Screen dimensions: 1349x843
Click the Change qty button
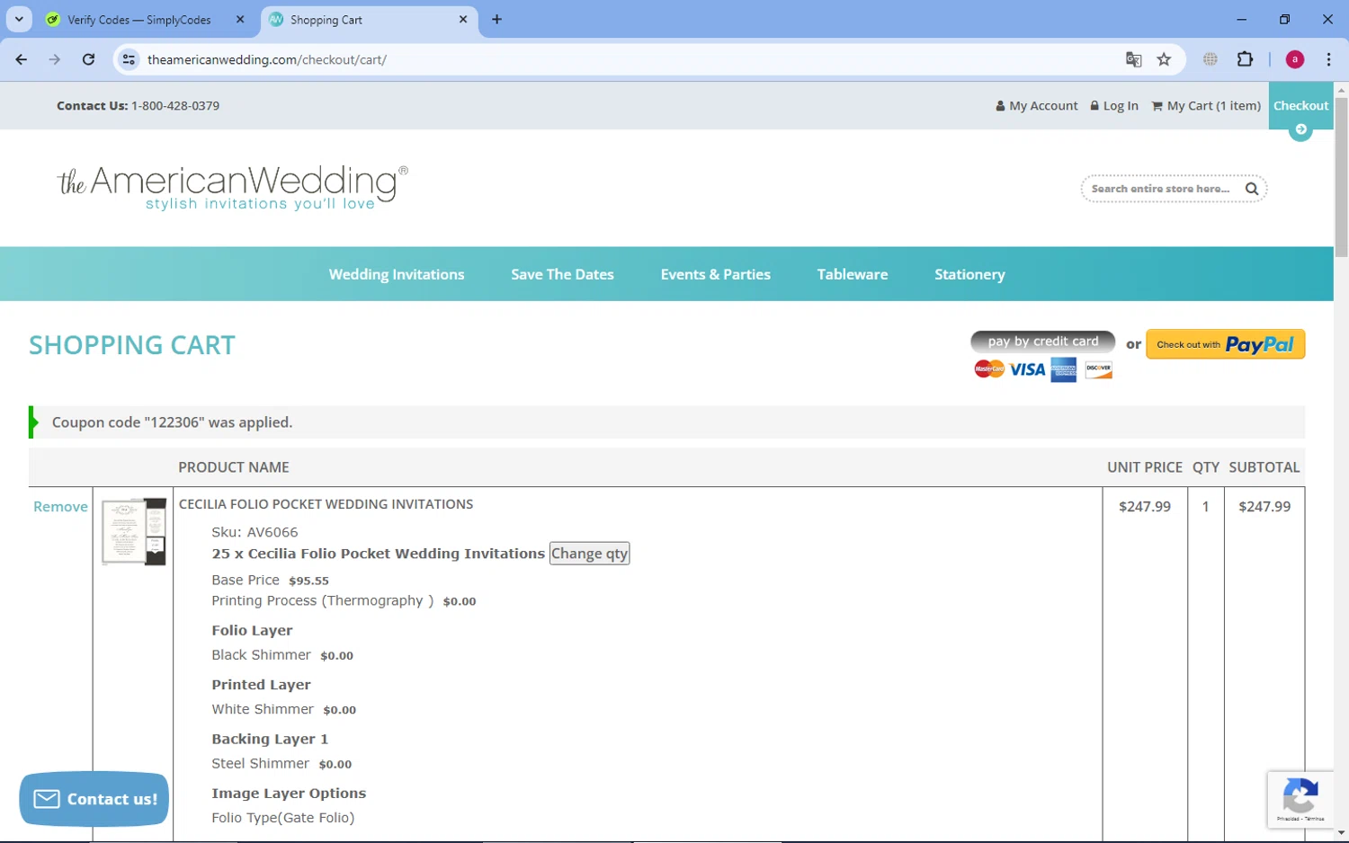[x=589, y=554]
